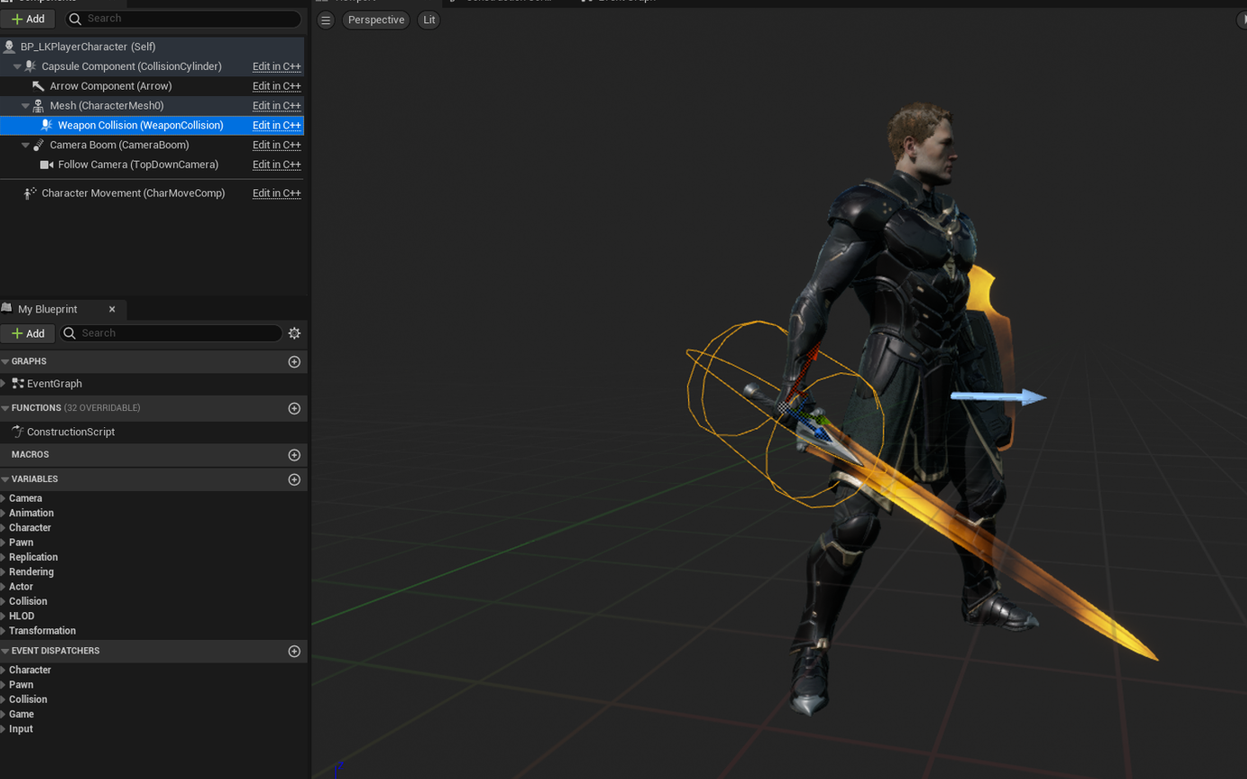Open the ConstructionScript function
1247x779 pixels.
[71, 432]
